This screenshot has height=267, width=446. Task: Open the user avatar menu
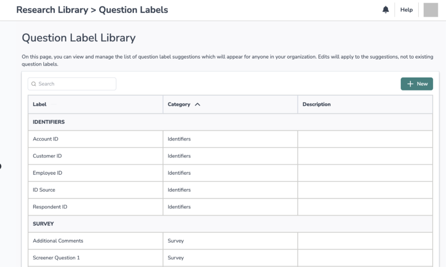coord(430,10)
